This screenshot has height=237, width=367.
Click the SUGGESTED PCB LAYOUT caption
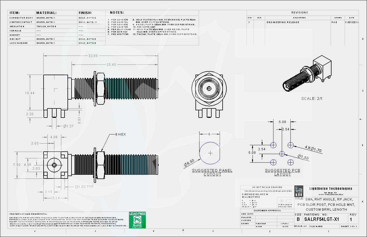point(283,172)
